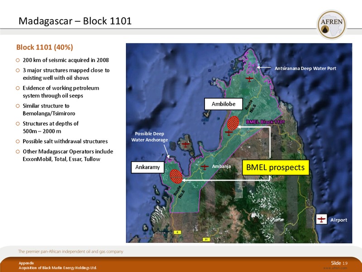
Task: Click the Evidence of working petroleum bullet
Action: click(61, 92)
